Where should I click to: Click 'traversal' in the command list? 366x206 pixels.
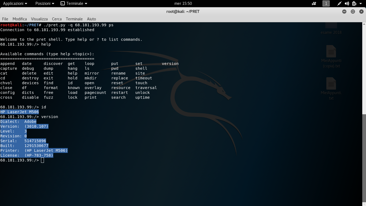pos(146,88)
